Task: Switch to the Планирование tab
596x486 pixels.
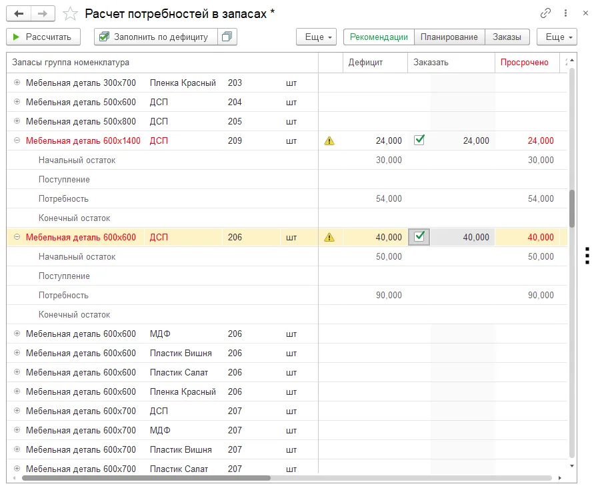Action: (x=449, y=37)
